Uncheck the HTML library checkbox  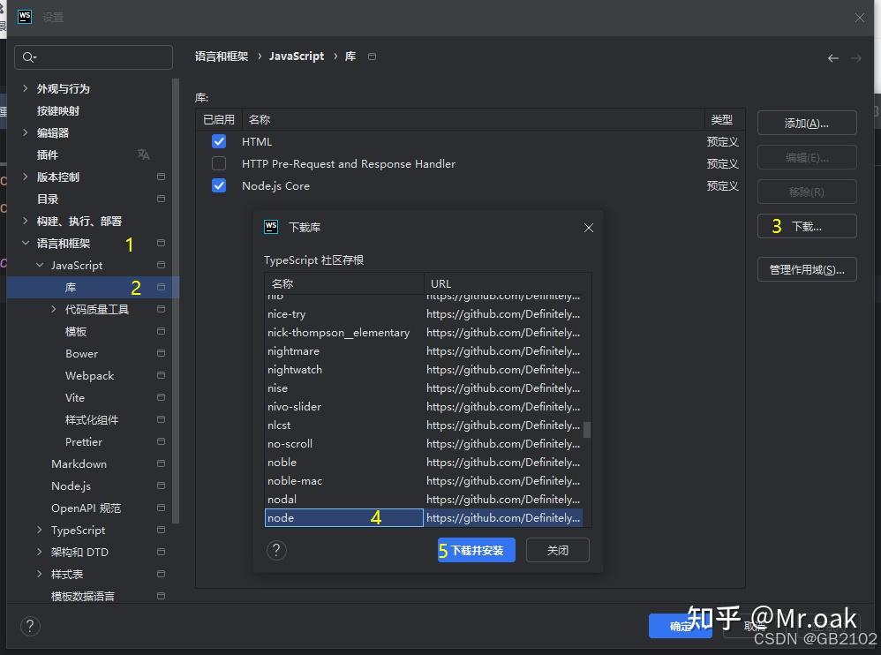click(218, 141)
